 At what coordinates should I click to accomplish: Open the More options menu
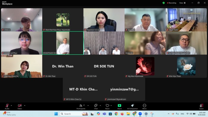pos(144,106)
